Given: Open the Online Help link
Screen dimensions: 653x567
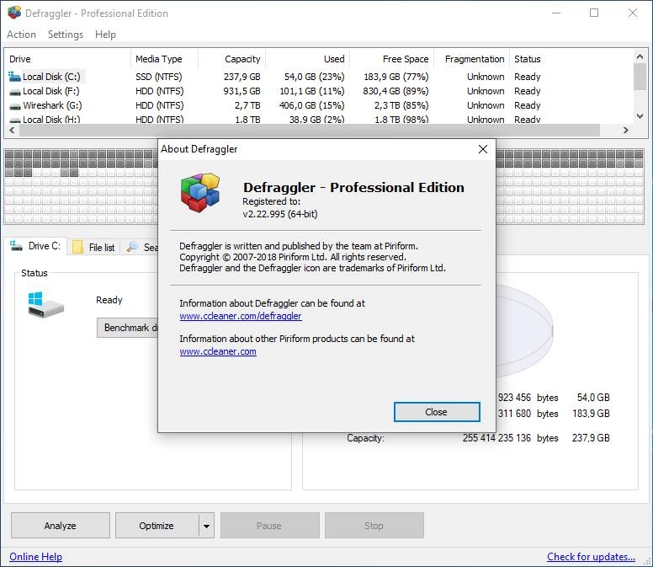Looking at the screenshot, I should 36,557.
